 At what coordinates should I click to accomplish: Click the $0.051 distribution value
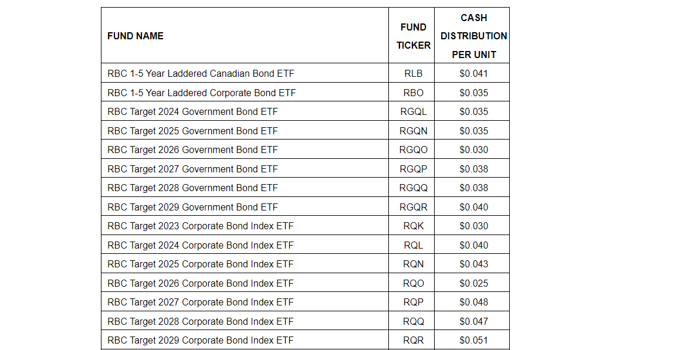[473, 340]
